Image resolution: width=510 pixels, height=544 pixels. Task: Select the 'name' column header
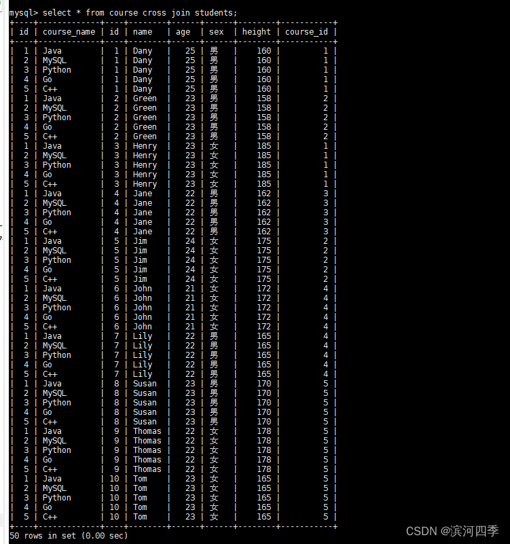click(x=143, y=32)
